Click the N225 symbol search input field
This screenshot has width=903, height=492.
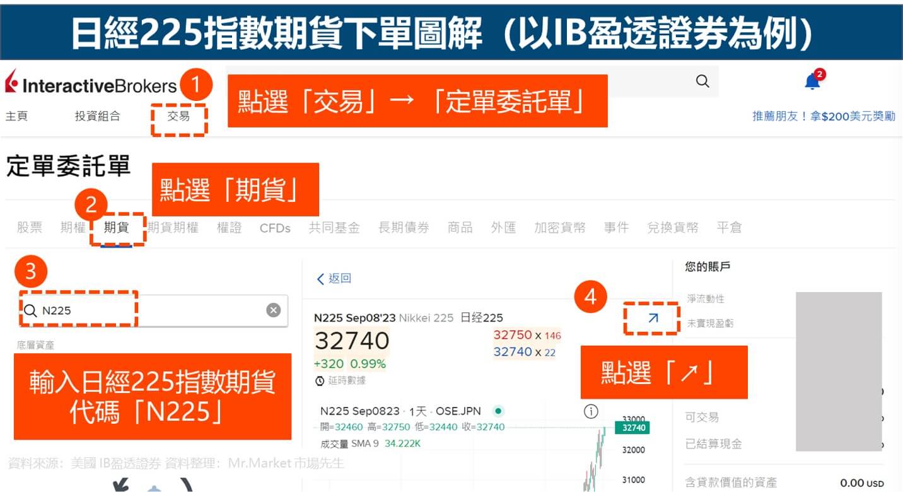coord(151,310)
